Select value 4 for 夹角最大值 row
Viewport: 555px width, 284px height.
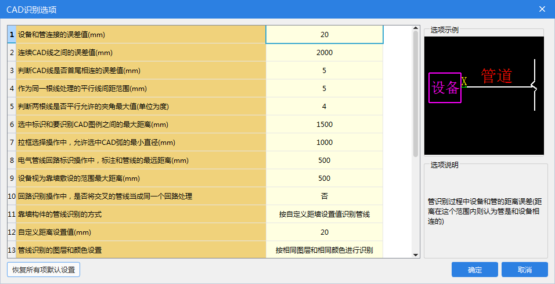point(324,107)
